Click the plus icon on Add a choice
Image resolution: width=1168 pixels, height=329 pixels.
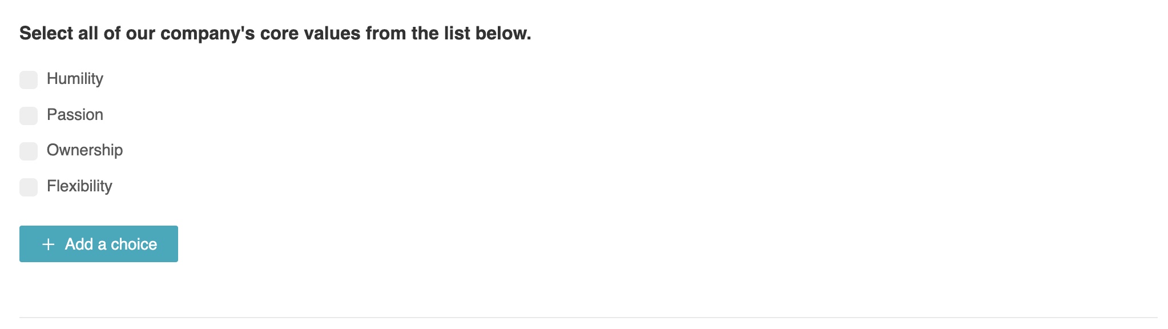click(49, 244)
